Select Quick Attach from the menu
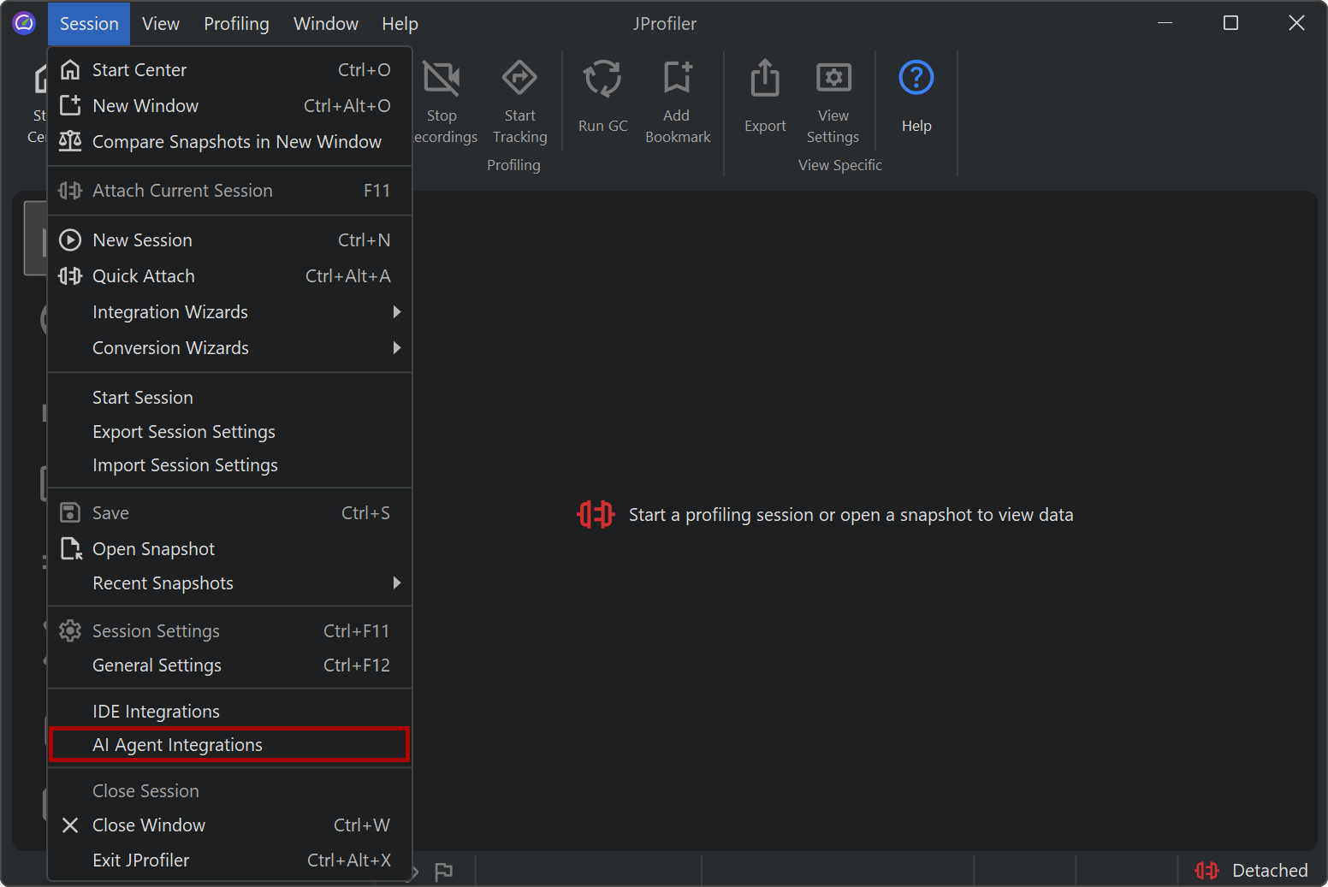 click(144, 276)
